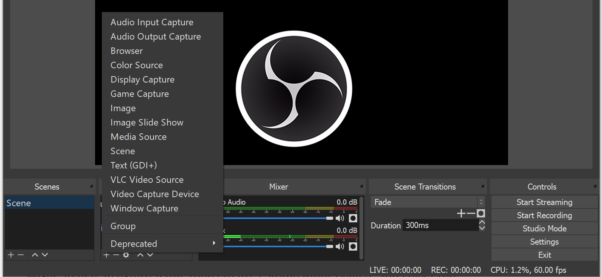Toggle Studio Mode
This screenshot has height=277, width=602.
click(x=544, y=229)
